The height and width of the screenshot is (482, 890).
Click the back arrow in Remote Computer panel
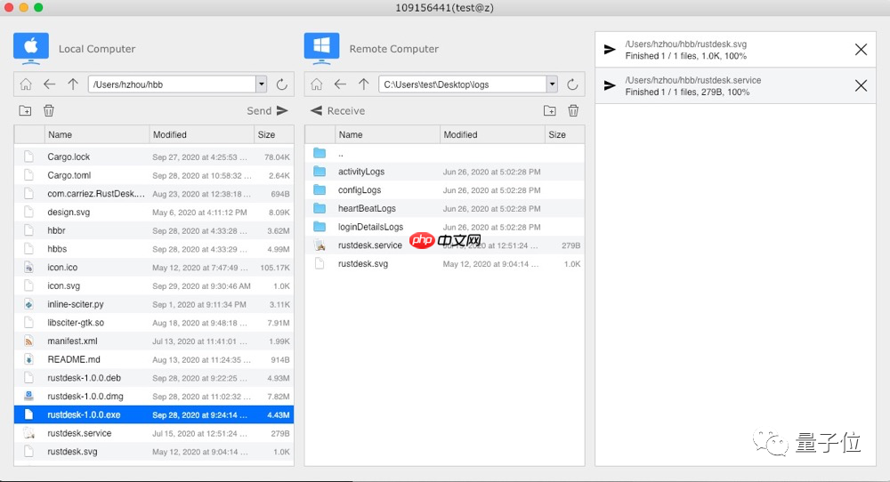point(340,84)
